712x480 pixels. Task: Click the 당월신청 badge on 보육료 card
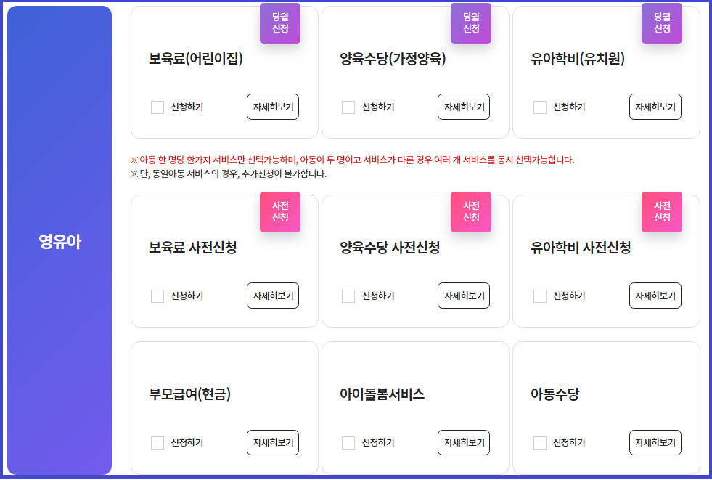280,23
